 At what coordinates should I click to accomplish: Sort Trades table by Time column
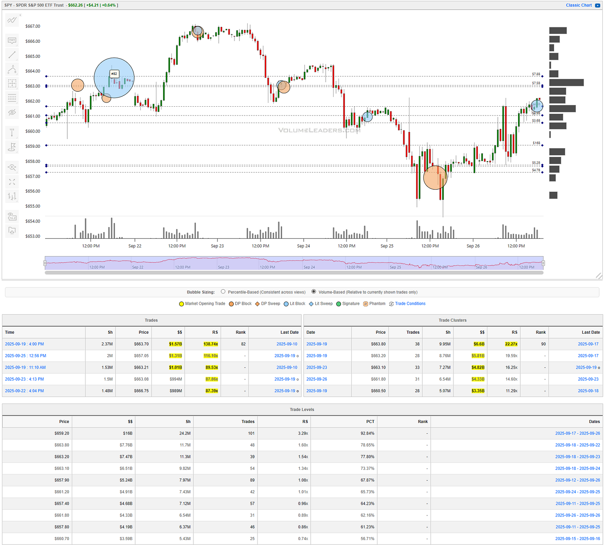pos(44,332)
